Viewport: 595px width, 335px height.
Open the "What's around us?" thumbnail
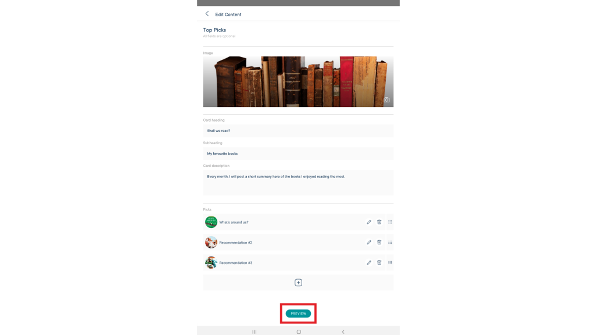click(211, 222)
